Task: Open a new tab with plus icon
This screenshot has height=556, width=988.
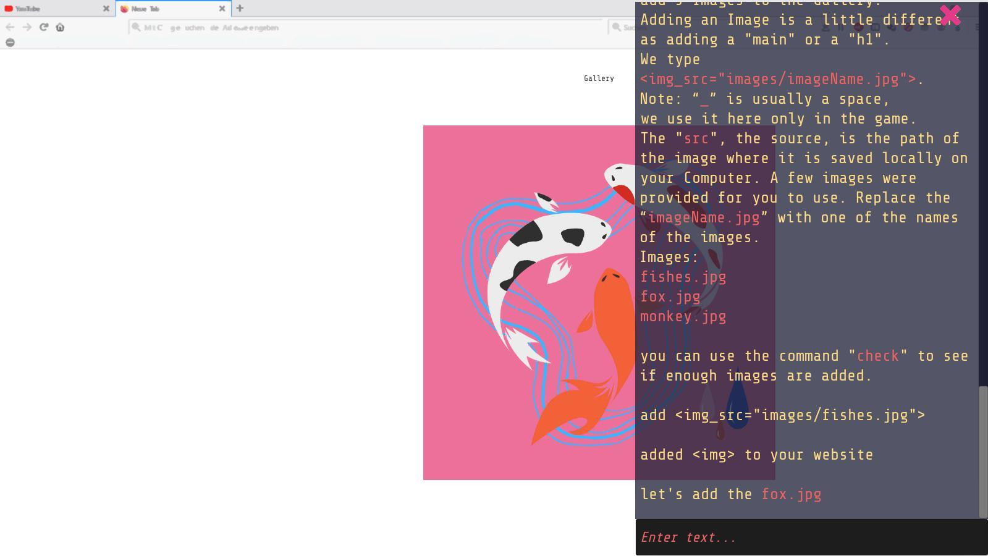Action: (x=240, y=8)
